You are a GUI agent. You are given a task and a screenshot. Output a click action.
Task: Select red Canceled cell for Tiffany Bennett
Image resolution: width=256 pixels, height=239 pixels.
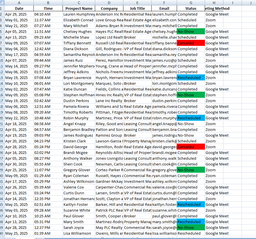(x=191, y=43)
